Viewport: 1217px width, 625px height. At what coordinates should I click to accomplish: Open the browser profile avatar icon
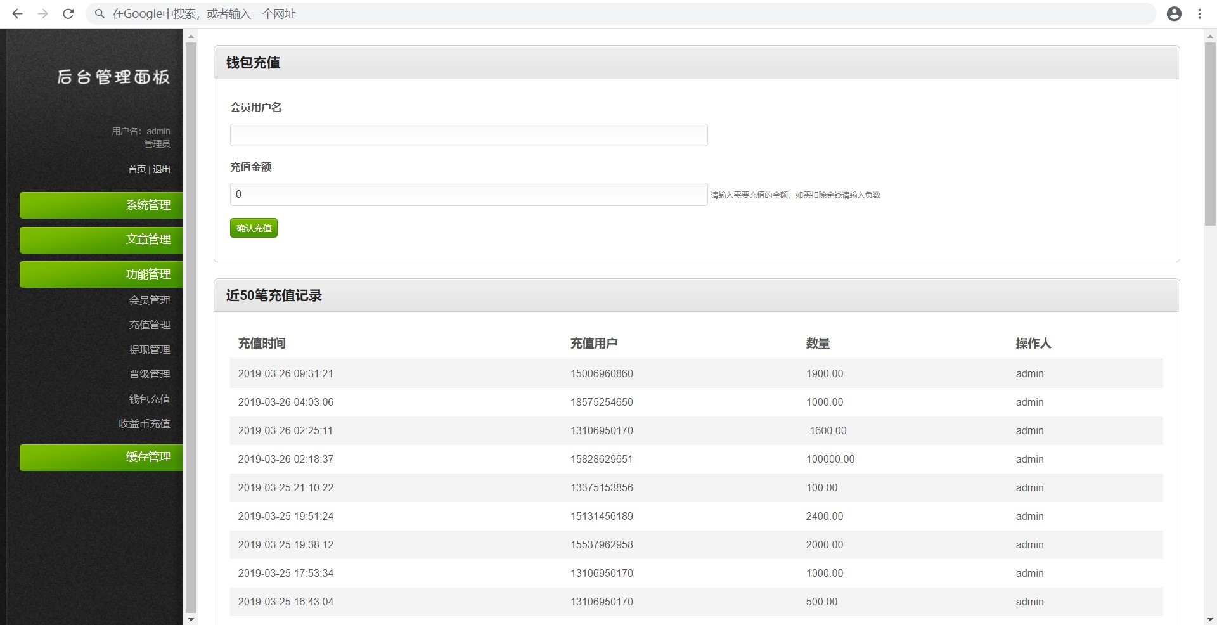coord(1174,14)
